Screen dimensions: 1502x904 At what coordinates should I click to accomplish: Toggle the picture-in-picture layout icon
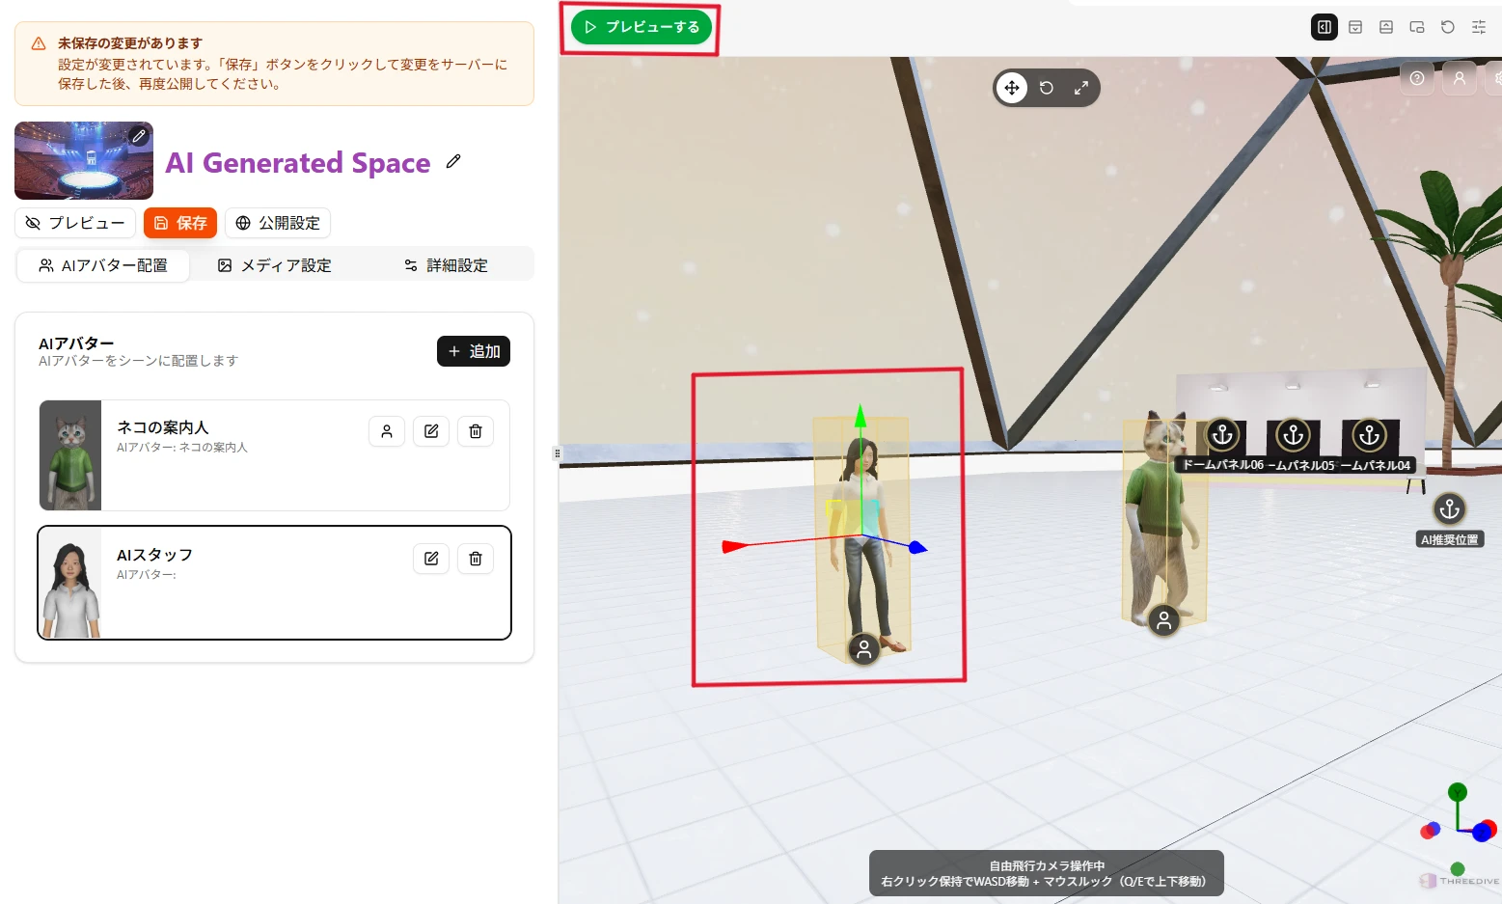point(1417,27)
